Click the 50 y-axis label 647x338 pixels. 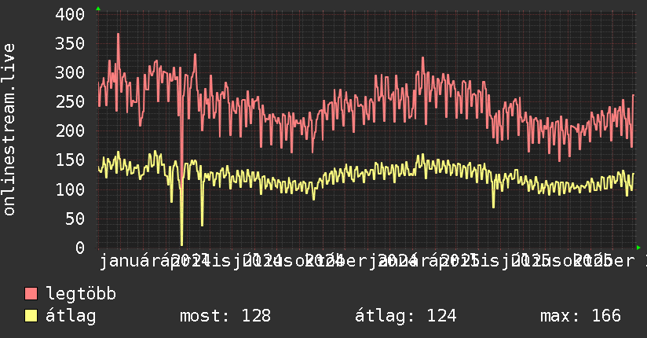(x=75, y=219)
